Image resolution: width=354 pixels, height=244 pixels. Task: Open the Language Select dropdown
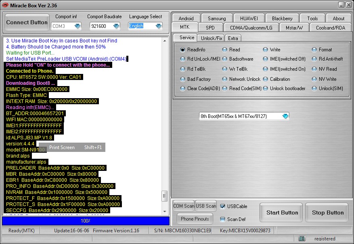159,26
